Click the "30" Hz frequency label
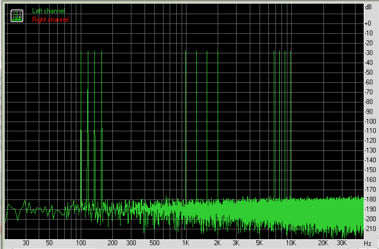This screenshot has height=249, width=379. [x=26, y=243]
